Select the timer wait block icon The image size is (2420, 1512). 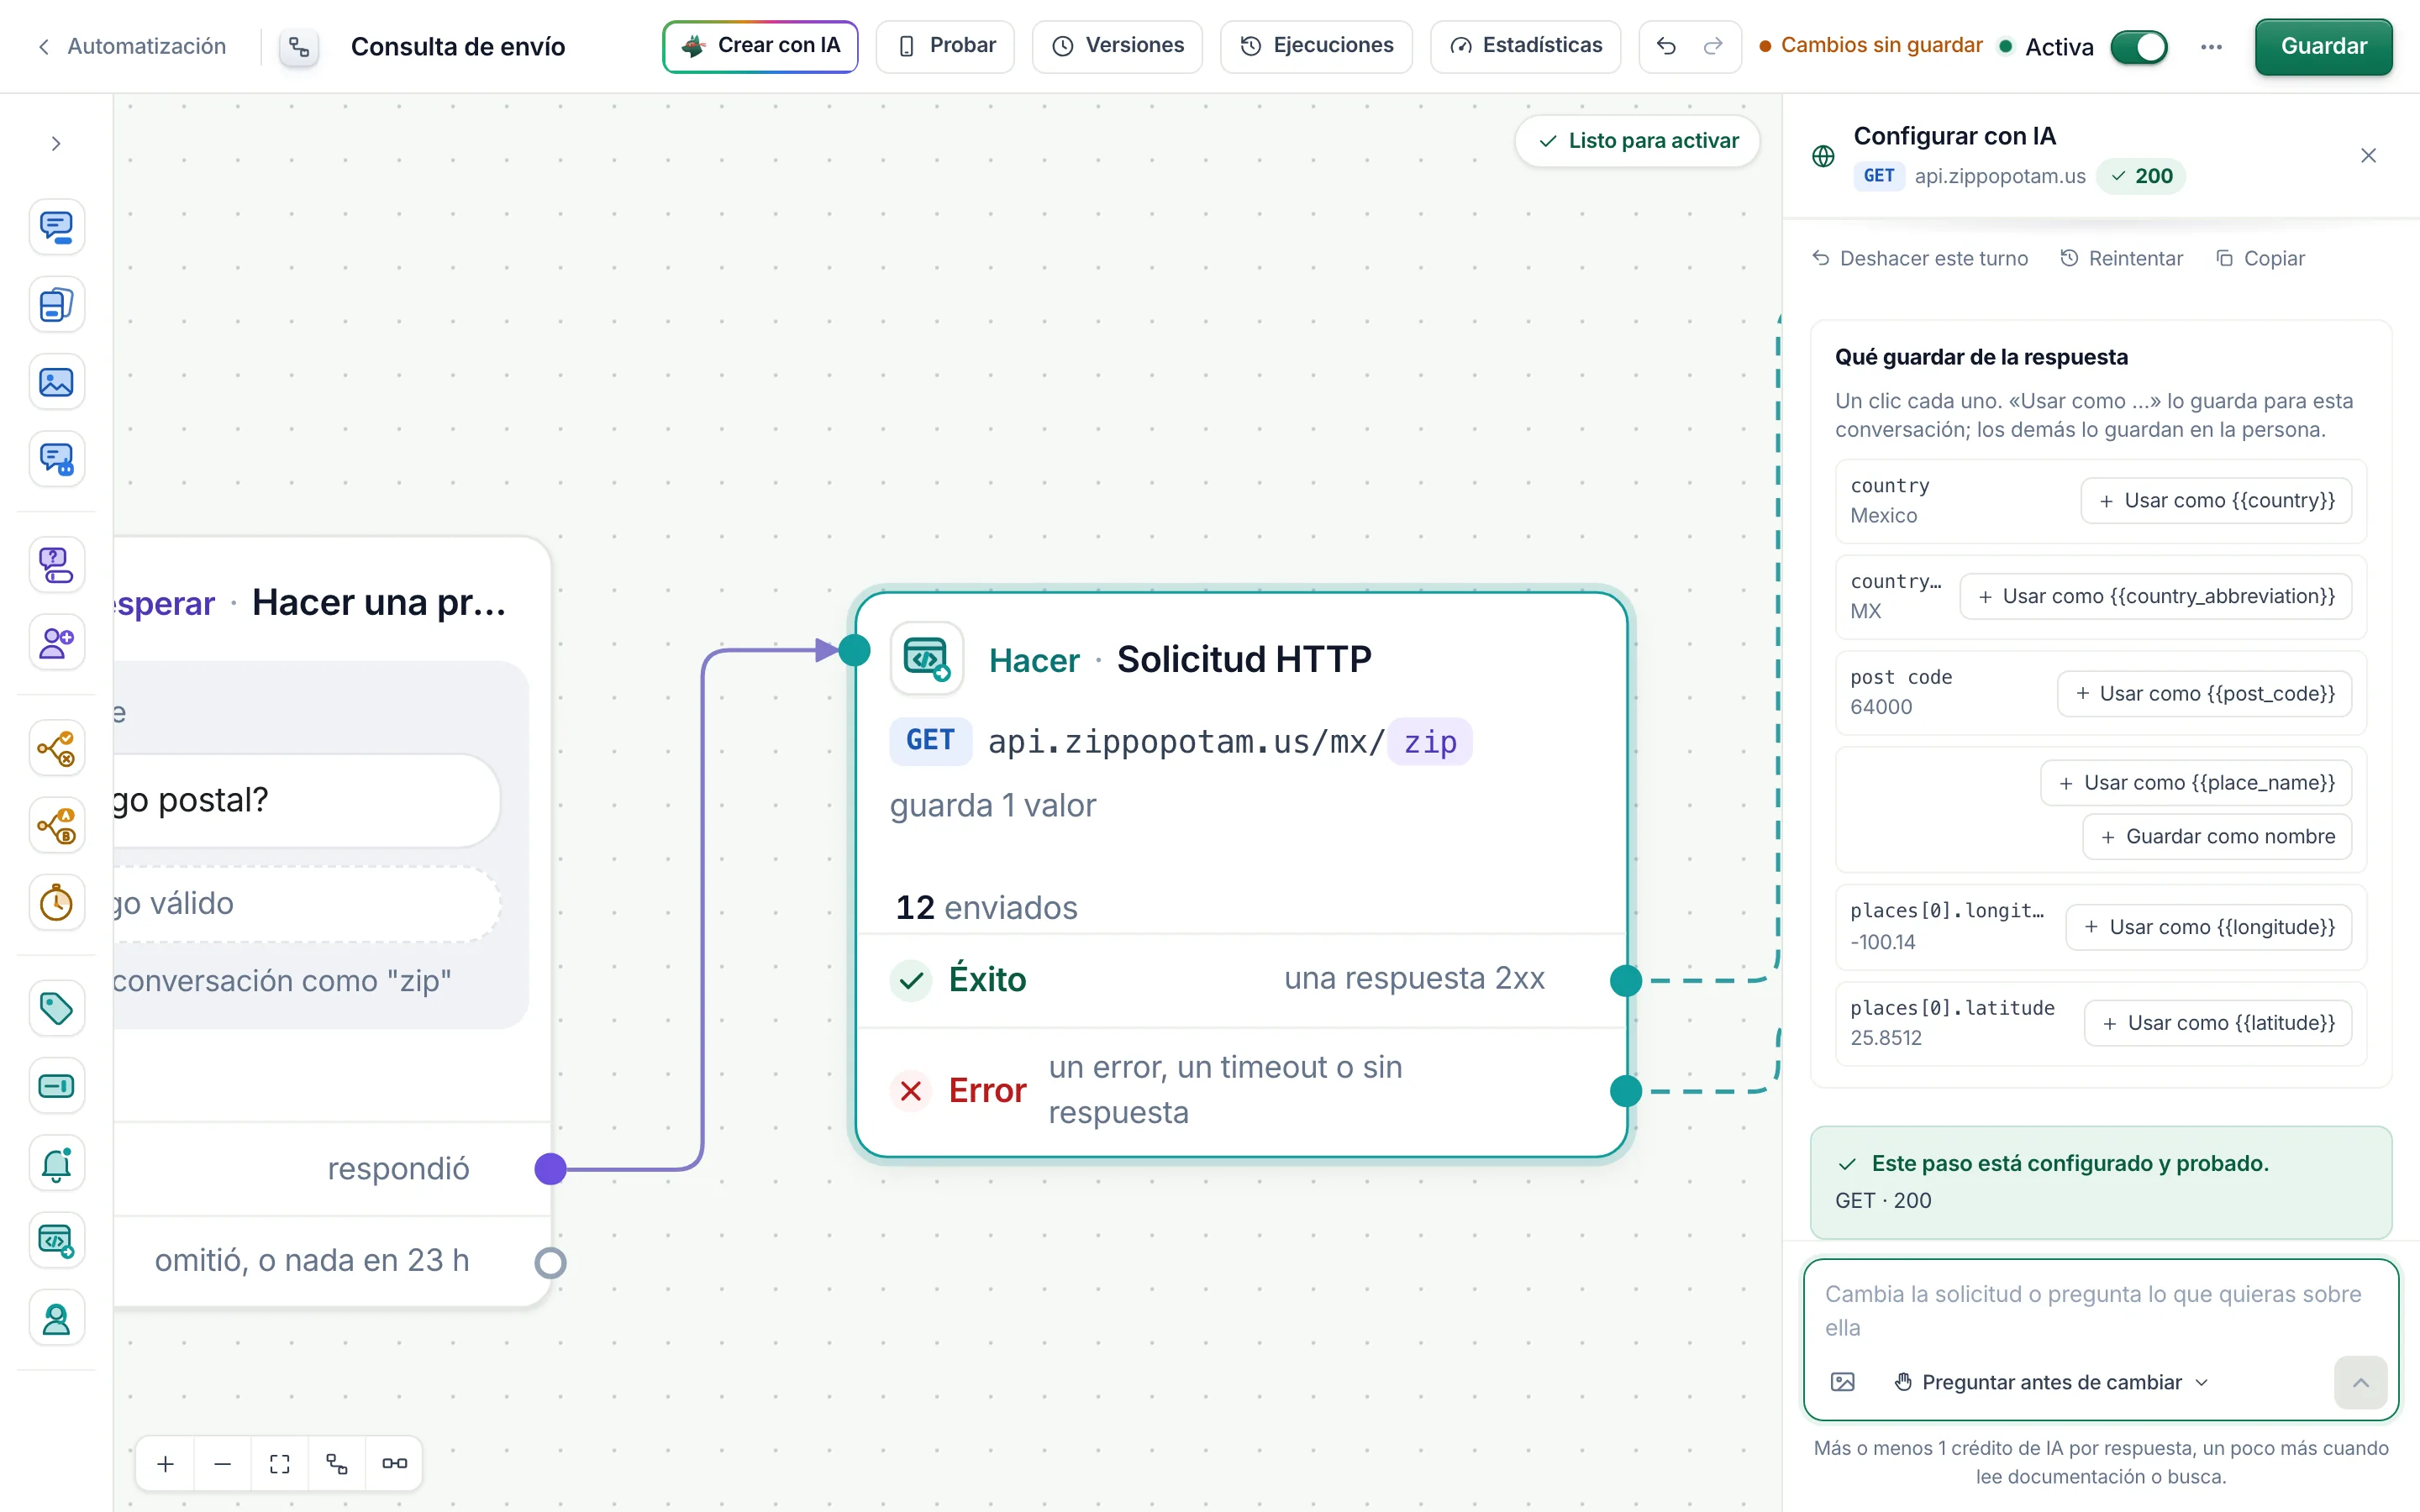[56, 903]
